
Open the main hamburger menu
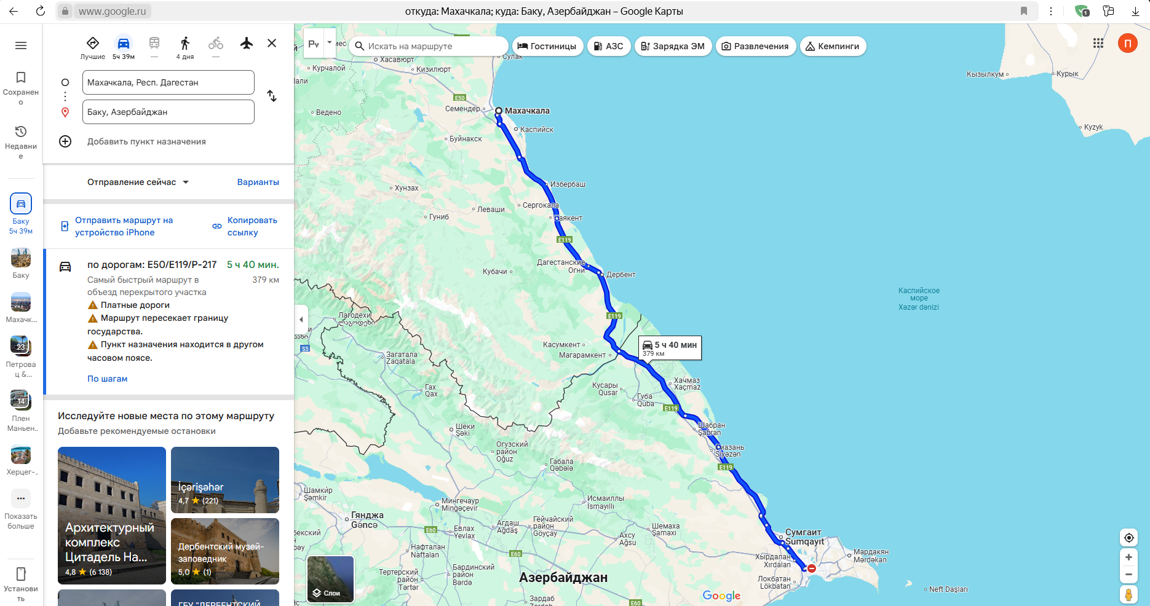21,45
